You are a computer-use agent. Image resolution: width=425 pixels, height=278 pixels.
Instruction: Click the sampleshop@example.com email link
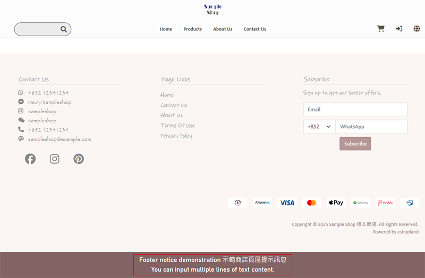(59, 139)
